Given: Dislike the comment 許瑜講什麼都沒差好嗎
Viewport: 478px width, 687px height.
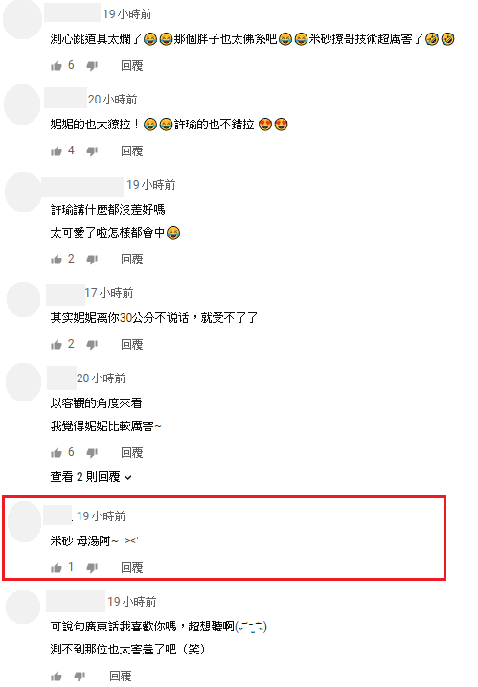Looking at the screenshot, I should click(92, 260).
